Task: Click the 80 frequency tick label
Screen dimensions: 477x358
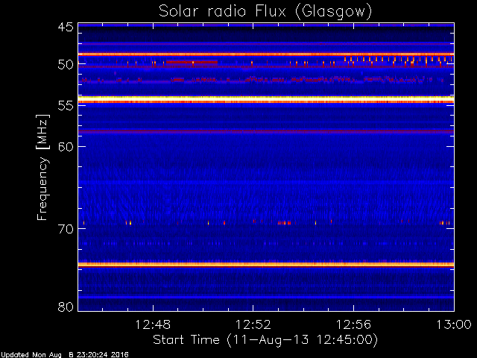Action: (66, 307)
